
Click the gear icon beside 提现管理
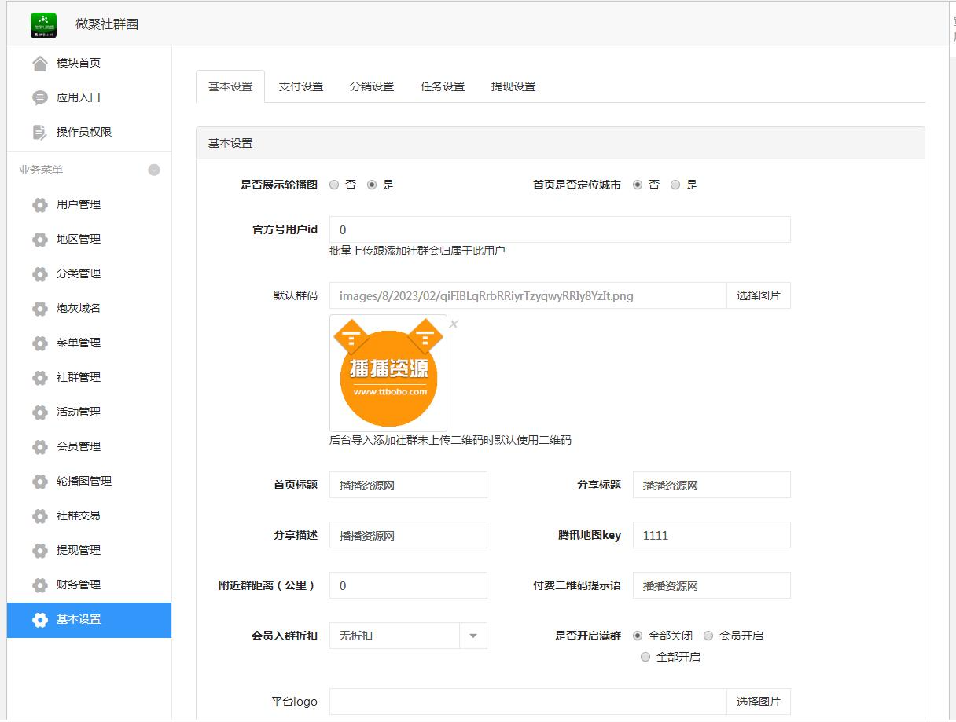(x=40, y=550)
